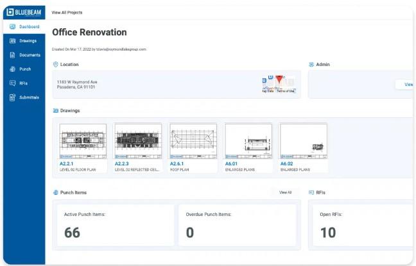The image size is (416, 266).
Task: Open the A2.2.1 Level 02 Floor Plan thumbnail
Action: pos(83,142)
